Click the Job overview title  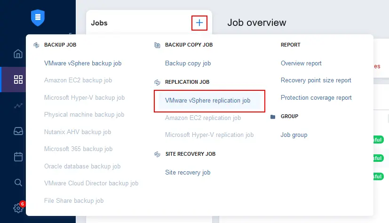(257, 23)
